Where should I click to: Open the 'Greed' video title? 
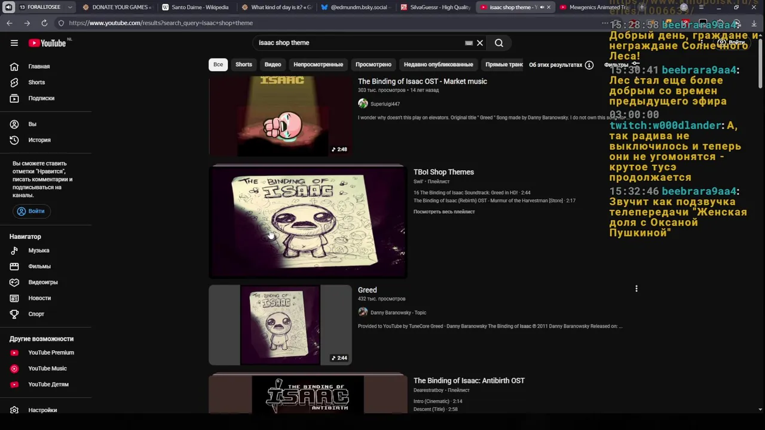click(x=367, y=290)
